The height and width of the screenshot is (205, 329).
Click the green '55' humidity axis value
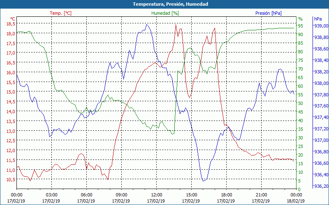point(301,95)
